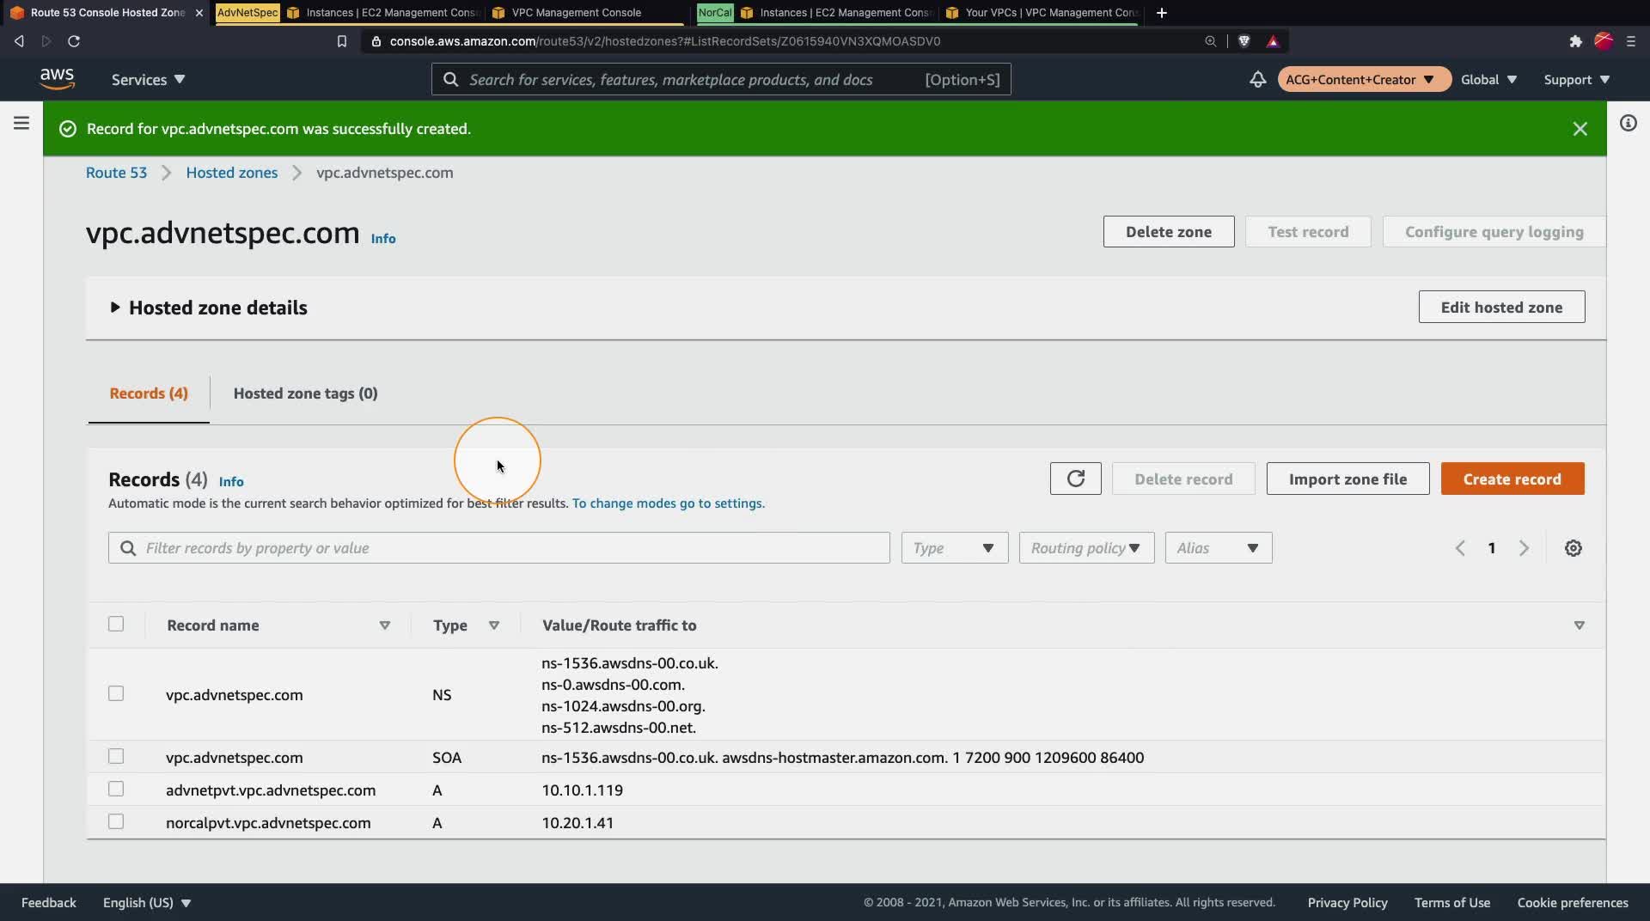
Task: Open the side navigation hamburger menu
Action: pos(21,123)
